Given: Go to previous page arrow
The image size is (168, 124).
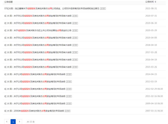Looking at the screenshot, I should [7, 122].
